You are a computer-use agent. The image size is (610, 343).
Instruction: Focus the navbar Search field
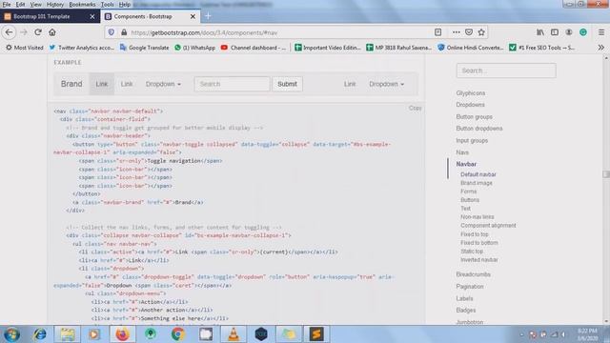coord(232,84)
